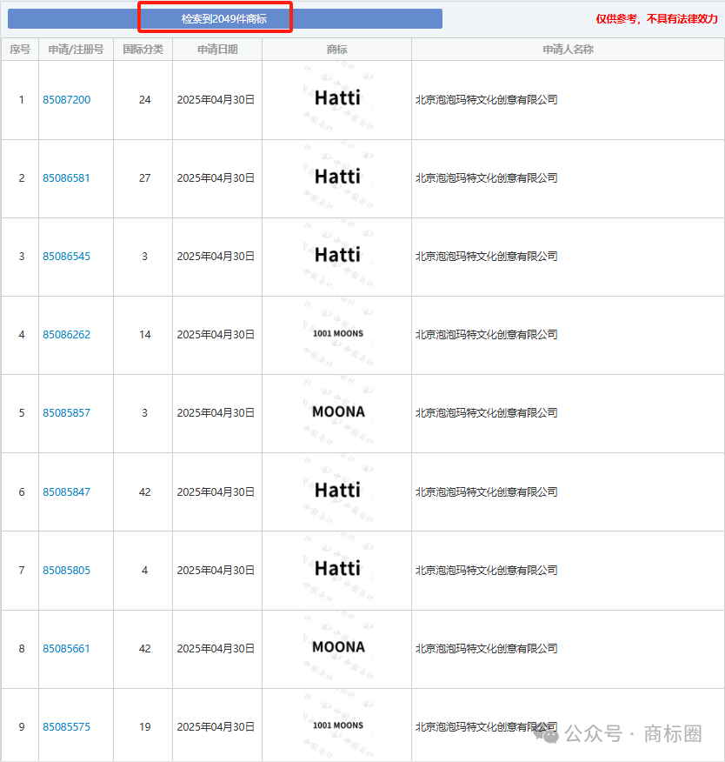Click sequence number 5 in the first column
Screen dimensions: 725x762
pyautogui.click(x=22, y=412)
